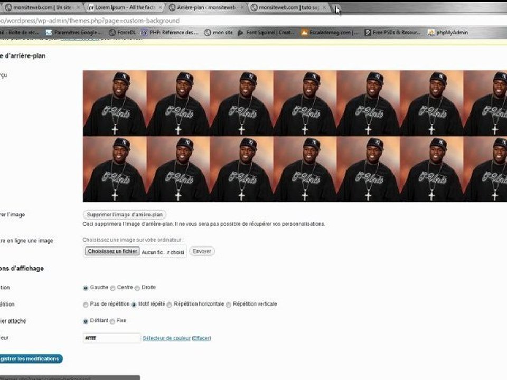Open the 'phpMyAdmin' bookmark
The image size is (507, 380).
[x=448, y=32]
